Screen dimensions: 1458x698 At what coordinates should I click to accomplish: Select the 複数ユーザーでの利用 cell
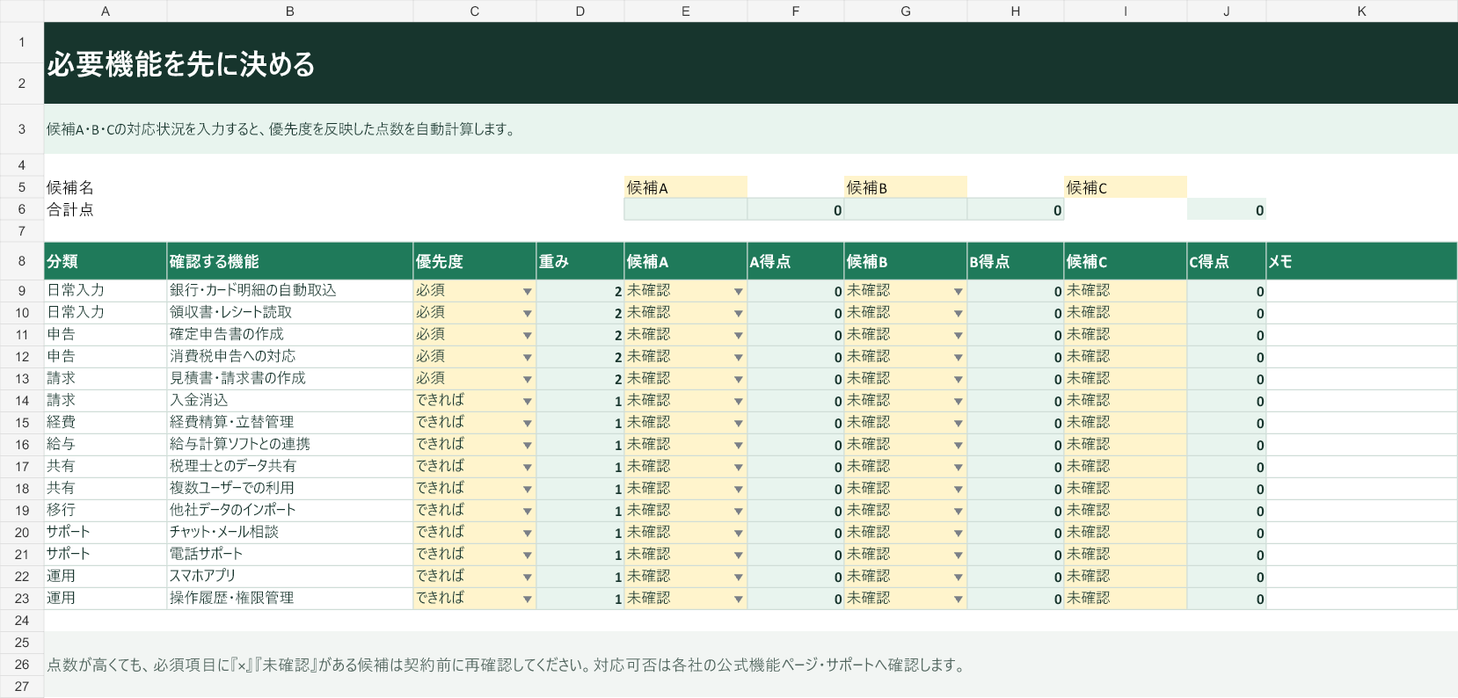290,489
